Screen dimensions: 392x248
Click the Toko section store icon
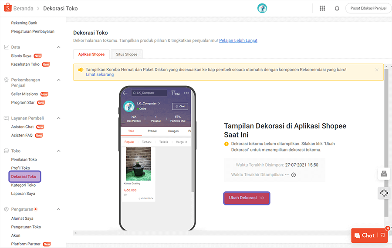(x=6, y=151)
